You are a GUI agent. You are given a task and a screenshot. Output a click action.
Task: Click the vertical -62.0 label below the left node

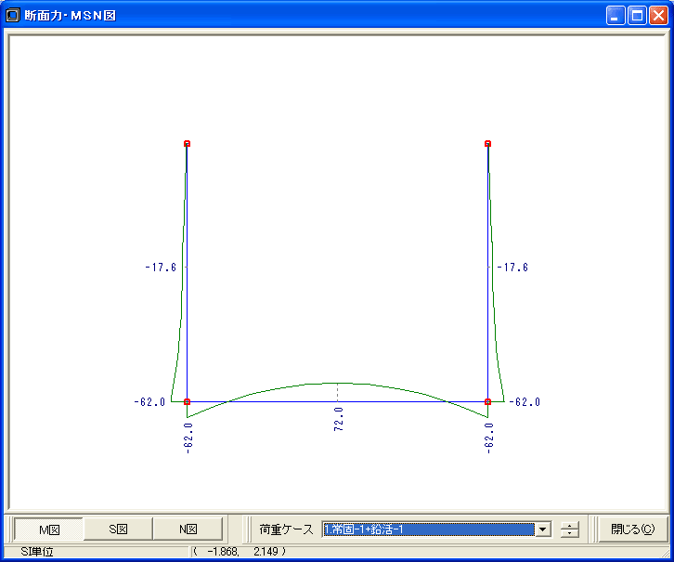coord(188,438)
